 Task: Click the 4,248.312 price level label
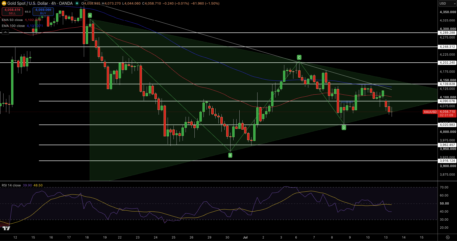447,47
